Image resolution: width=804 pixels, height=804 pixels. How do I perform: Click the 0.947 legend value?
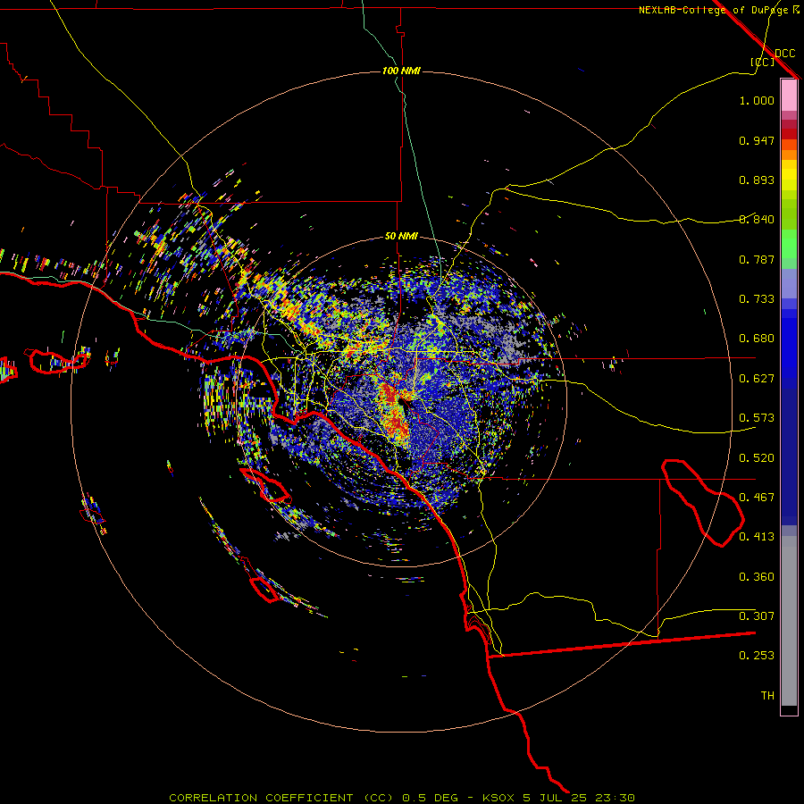(x=757, y=140)
